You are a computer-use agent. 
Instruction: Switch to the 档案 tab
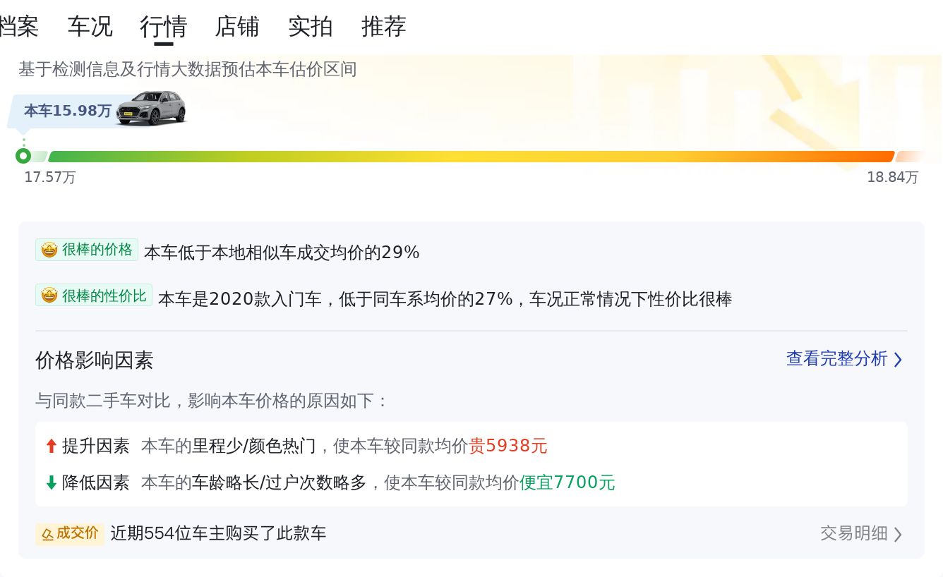tap(18, 27)
